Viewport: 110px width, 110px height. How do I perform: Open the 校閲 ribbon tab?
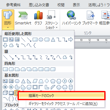point(61,5)
